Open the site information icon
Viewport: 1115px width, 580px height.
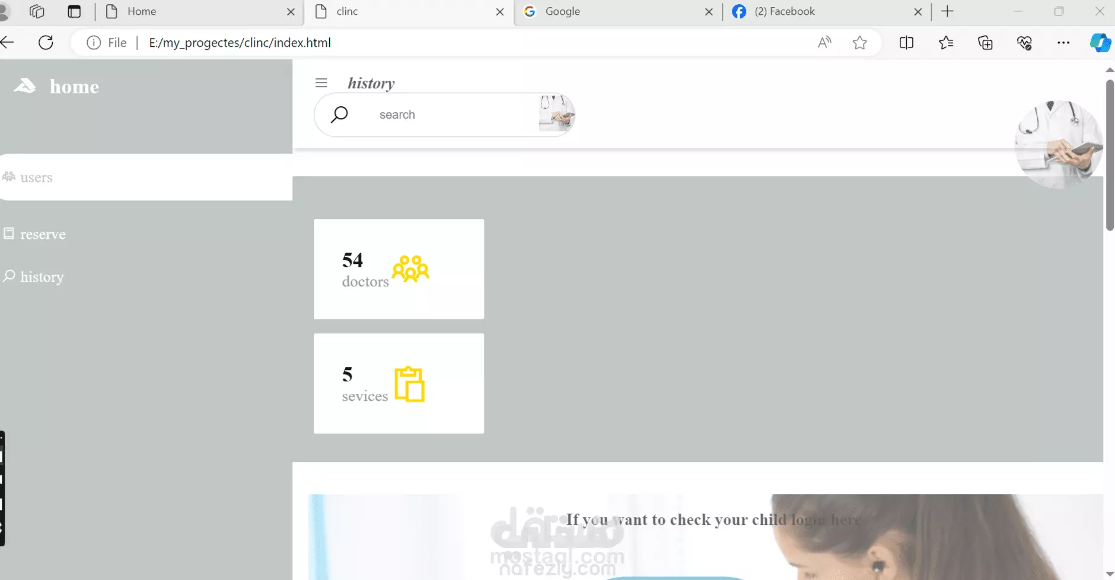(x=94, y=43)
